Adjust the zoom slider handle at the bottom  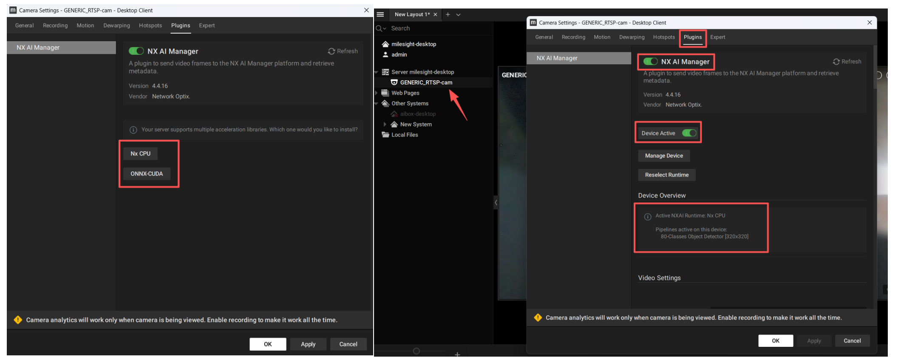point(416,351)
